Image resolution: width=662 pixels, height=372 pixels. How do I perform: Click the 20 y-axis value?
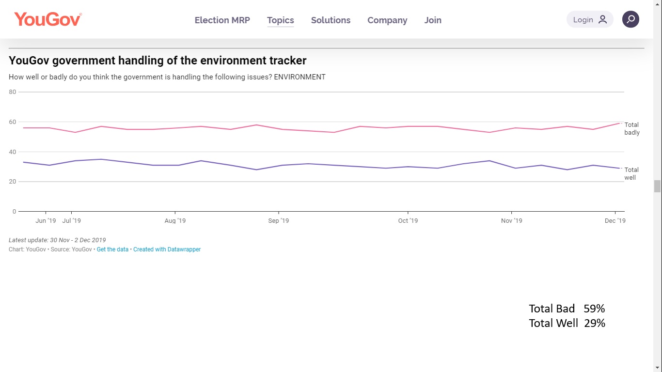coord(13,182)
